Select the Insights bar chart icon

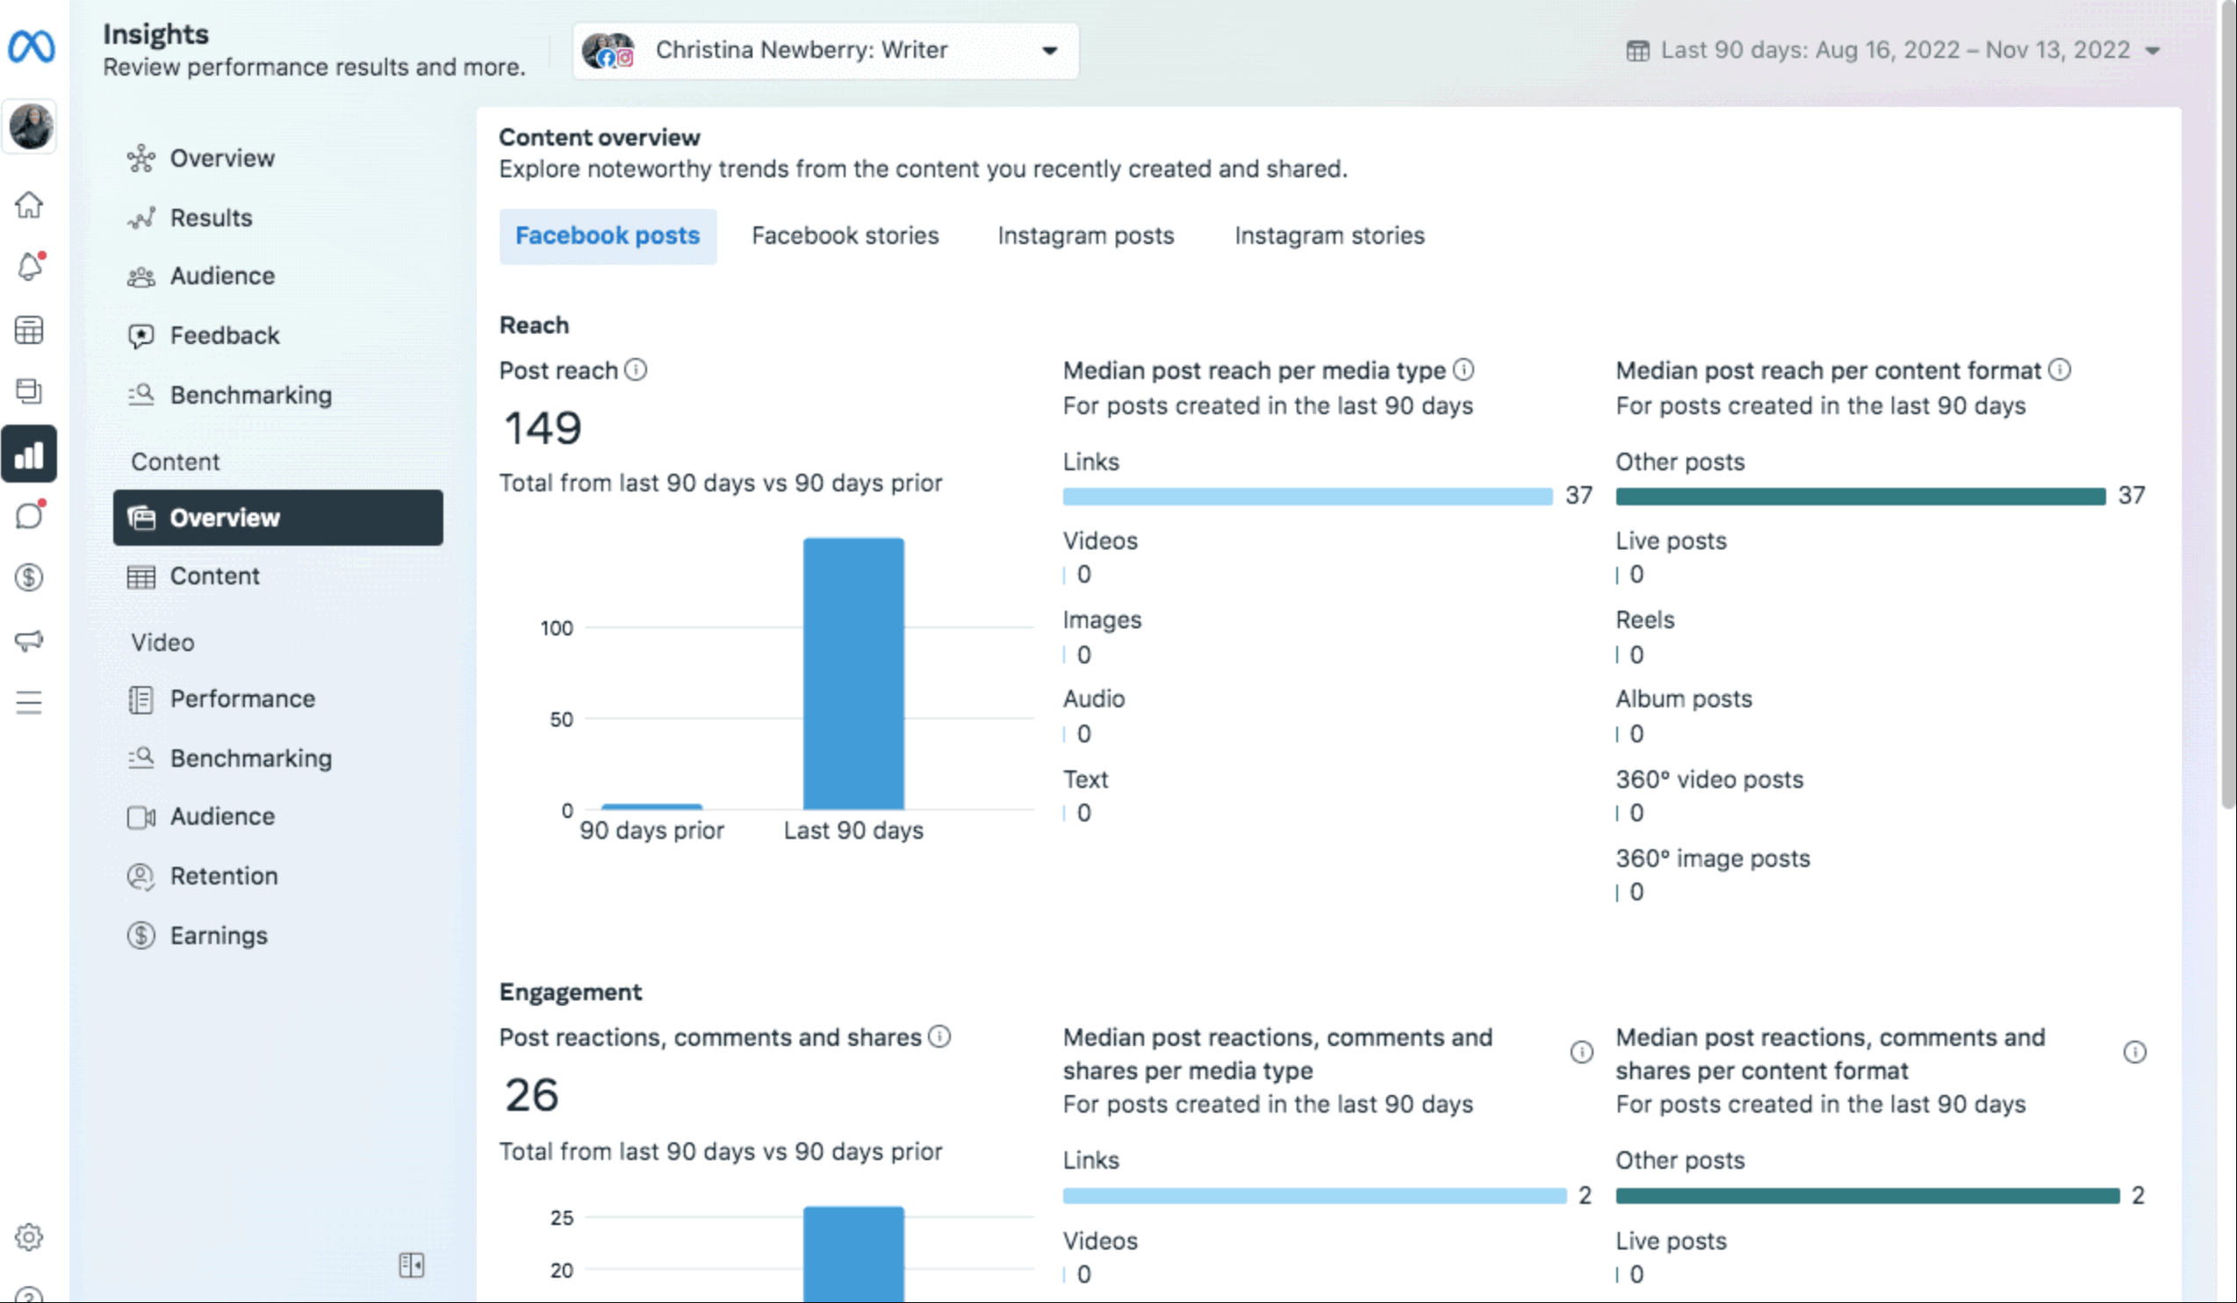(29, 455)
